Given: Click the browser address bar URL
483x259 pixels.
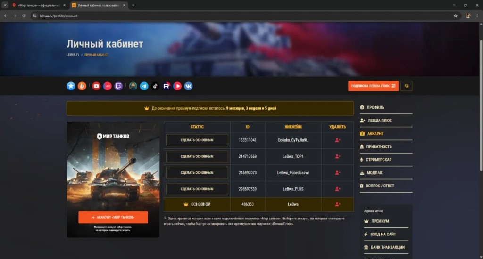Looking at the screenshot, I should pos(58,16).
